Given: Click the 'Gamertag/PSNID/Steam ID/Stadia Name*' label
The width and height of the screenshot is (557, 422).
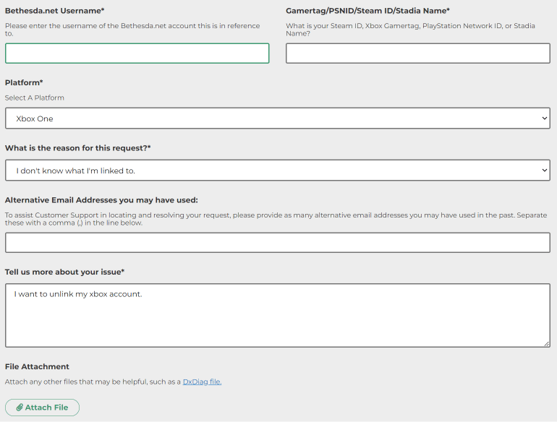Looking at the screenshot, I should tap(367, 11).
